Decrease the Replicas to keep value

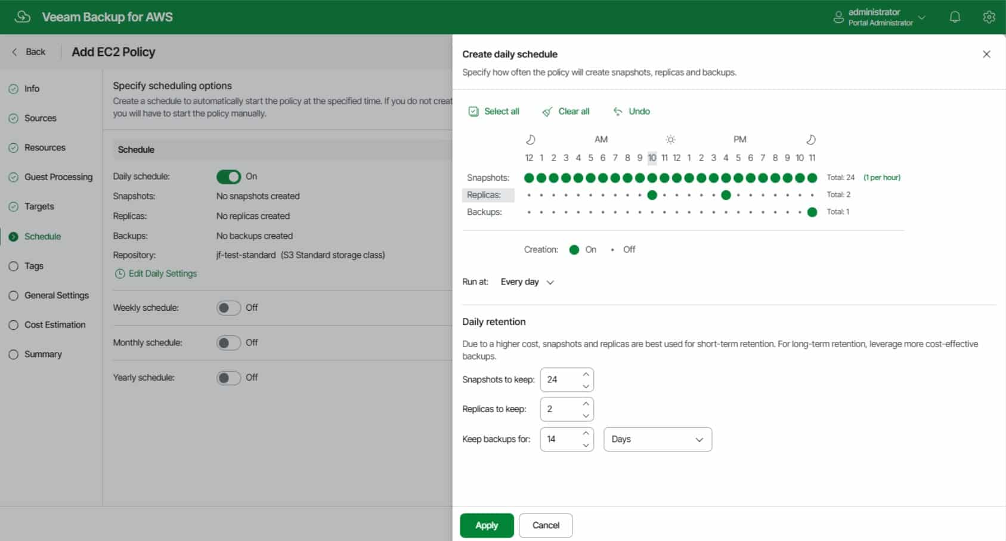pyautogui.click(x=586, y=416)
